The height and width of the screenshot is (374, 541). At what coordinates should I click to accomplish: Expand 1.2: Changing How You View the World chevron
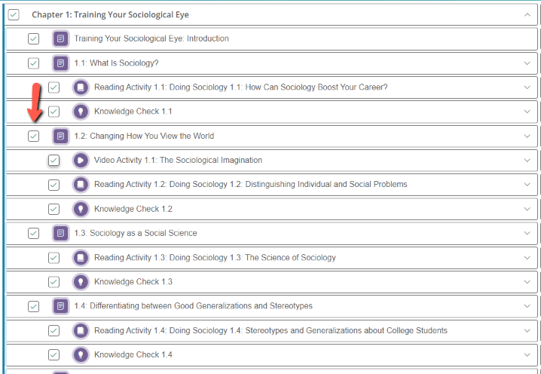pos(527,136)
